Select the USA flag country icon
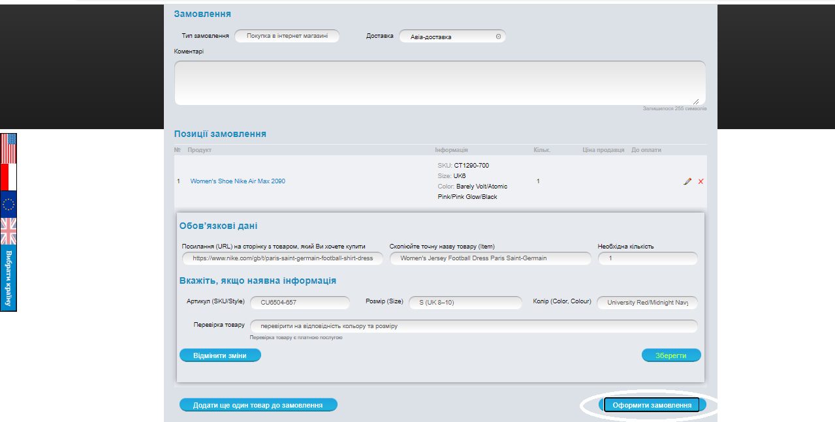Viewport: 835px width, 422px height. pyautogui.click(x=8, y=149)
